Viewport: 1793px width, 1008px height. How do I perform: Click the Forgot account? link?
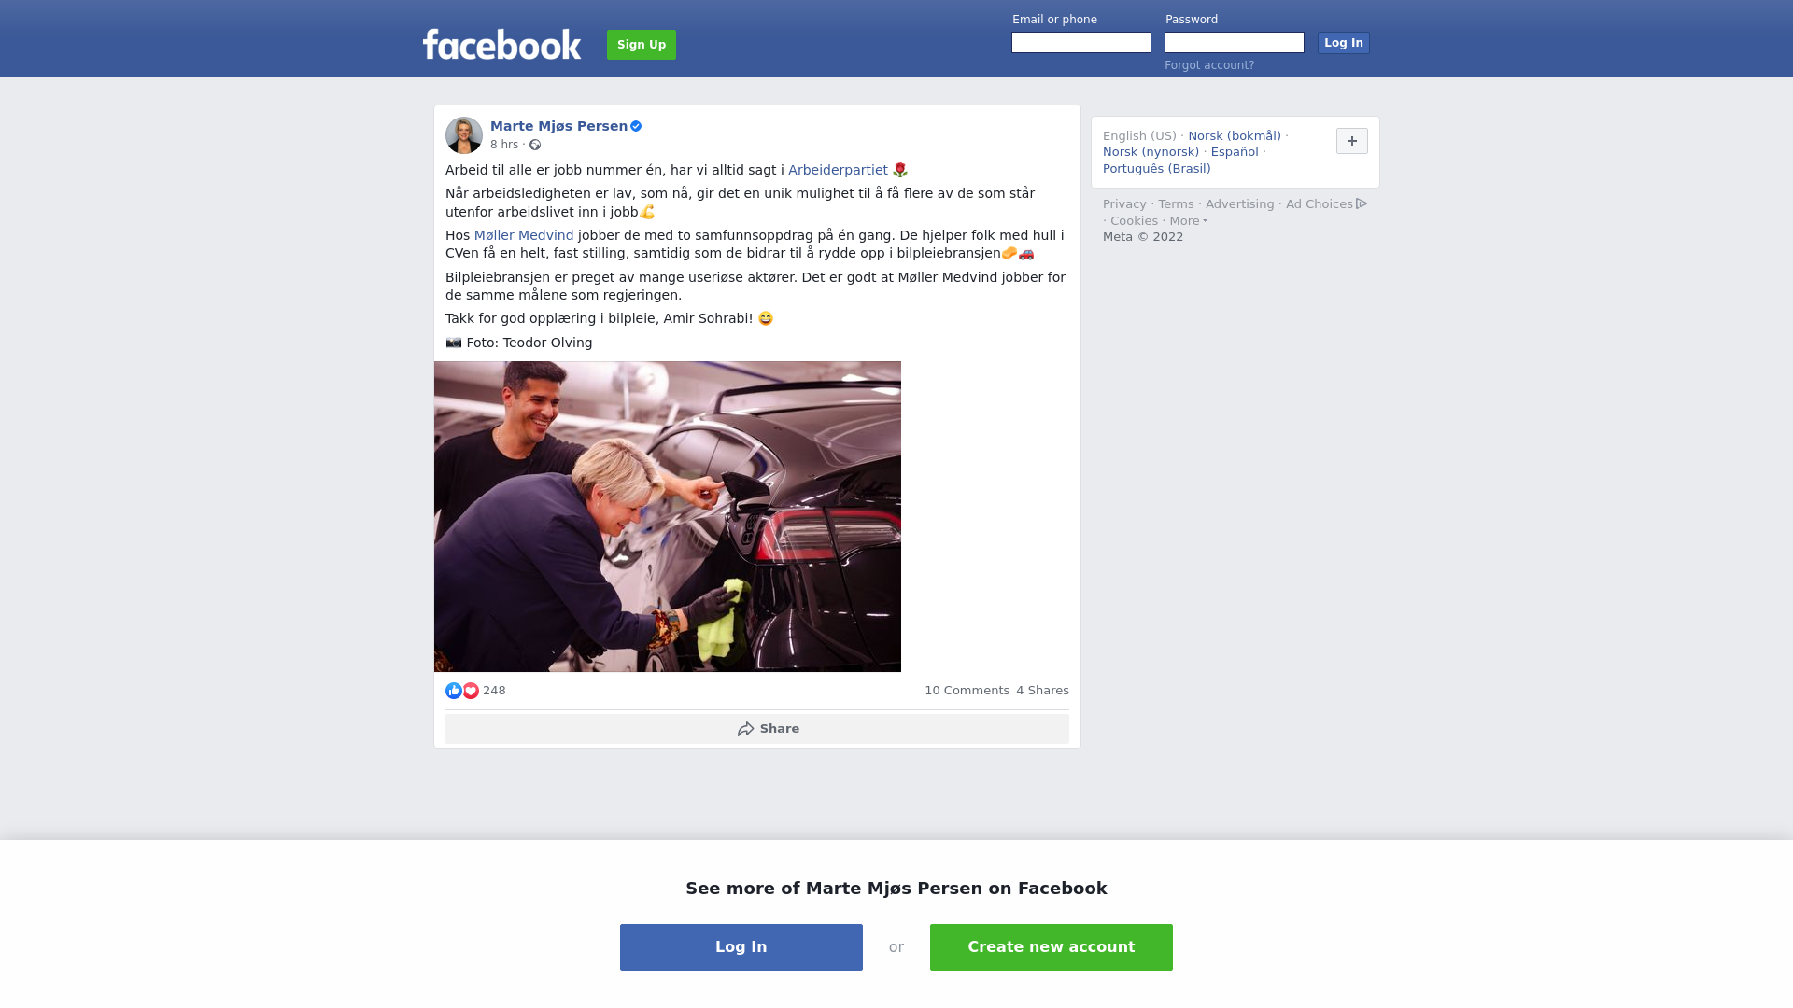[1209, 65]
